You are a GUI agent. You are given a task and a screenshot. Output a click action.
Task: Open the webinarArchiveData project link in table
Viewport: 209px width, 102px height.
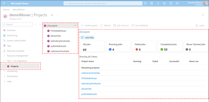coord(90,73)
